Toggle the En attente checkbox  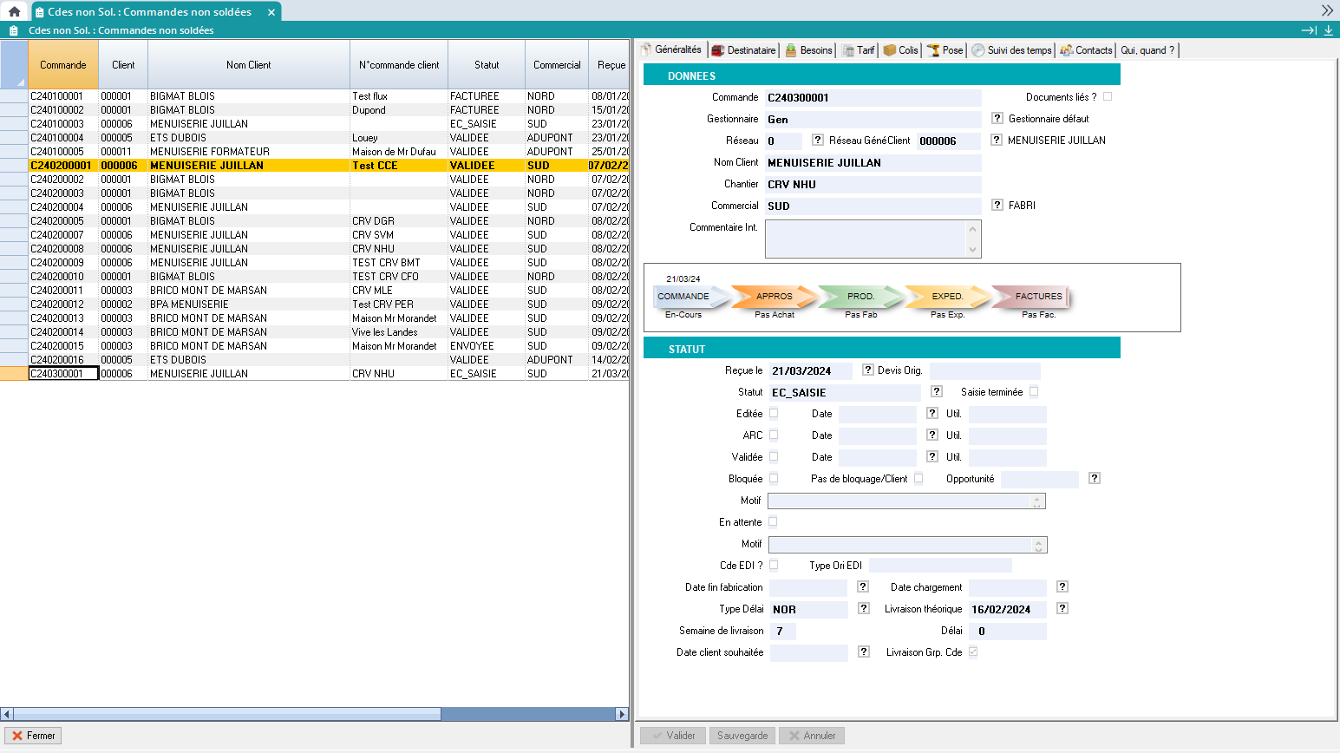pos(773,521)
